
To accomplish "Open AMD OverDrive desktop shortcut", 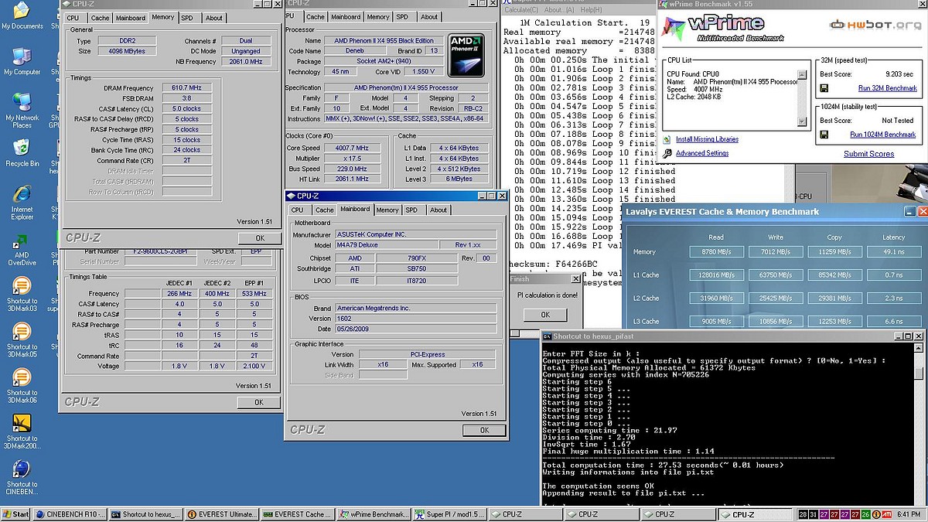I will click(22, 241).
